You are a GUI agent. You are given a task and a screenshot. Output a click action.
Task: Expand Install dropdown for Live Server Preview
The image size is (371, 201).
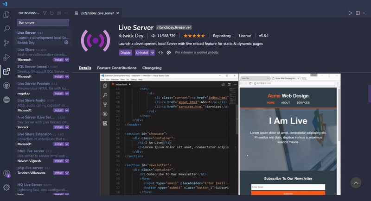click(x=67, y=94)
